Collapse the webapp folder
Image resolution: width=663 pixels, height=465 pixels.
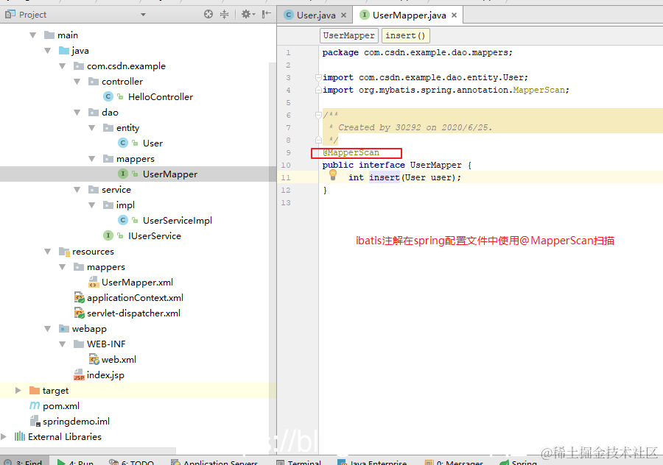(47, 329)
